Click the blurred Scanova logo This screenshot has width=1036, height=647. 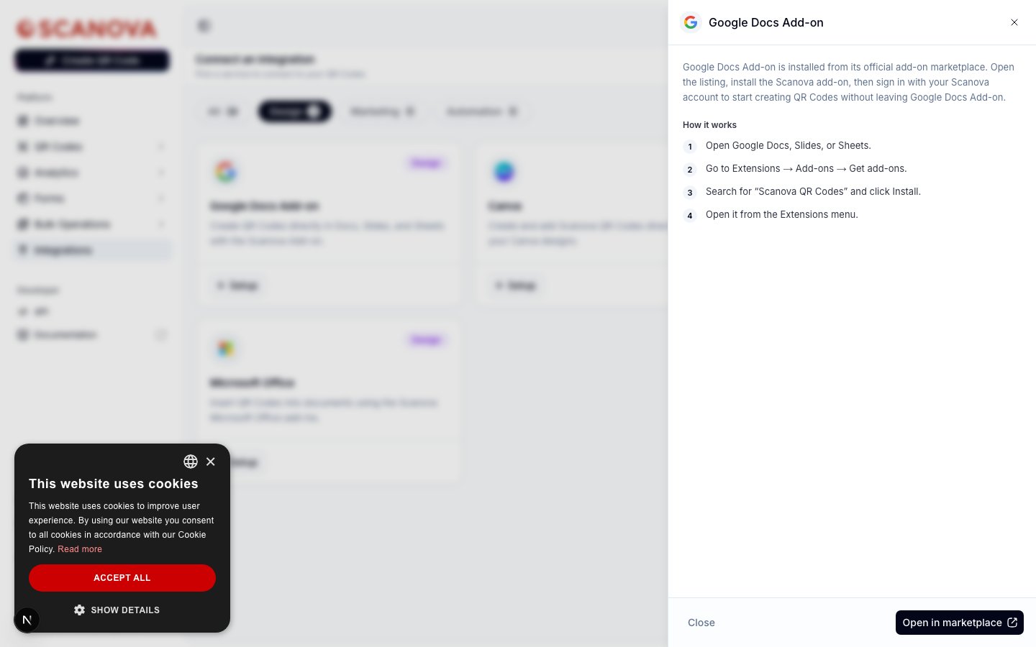click(x=86, y=29)
